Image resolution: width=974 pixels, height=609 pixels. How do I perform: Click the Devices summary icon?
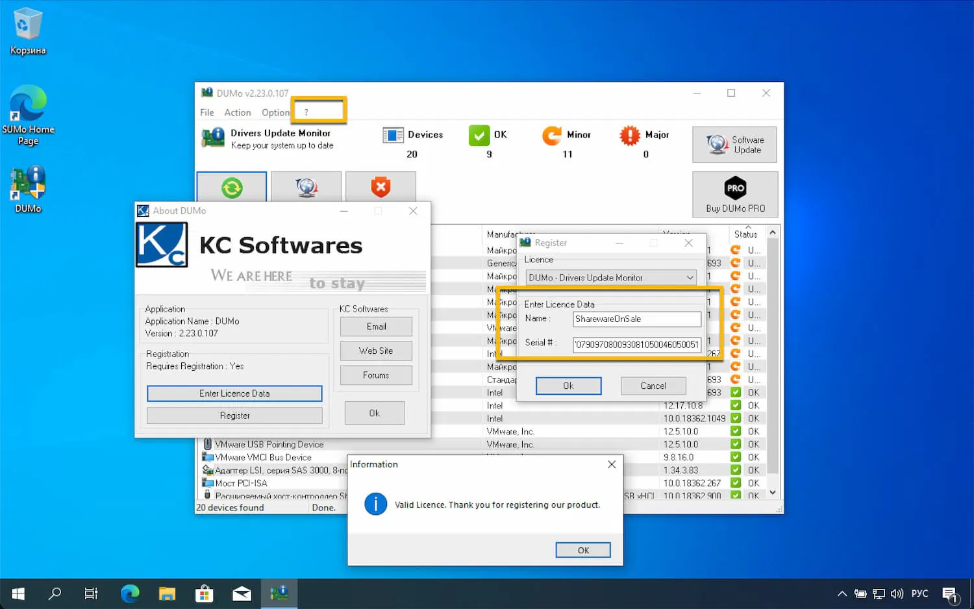393,135
